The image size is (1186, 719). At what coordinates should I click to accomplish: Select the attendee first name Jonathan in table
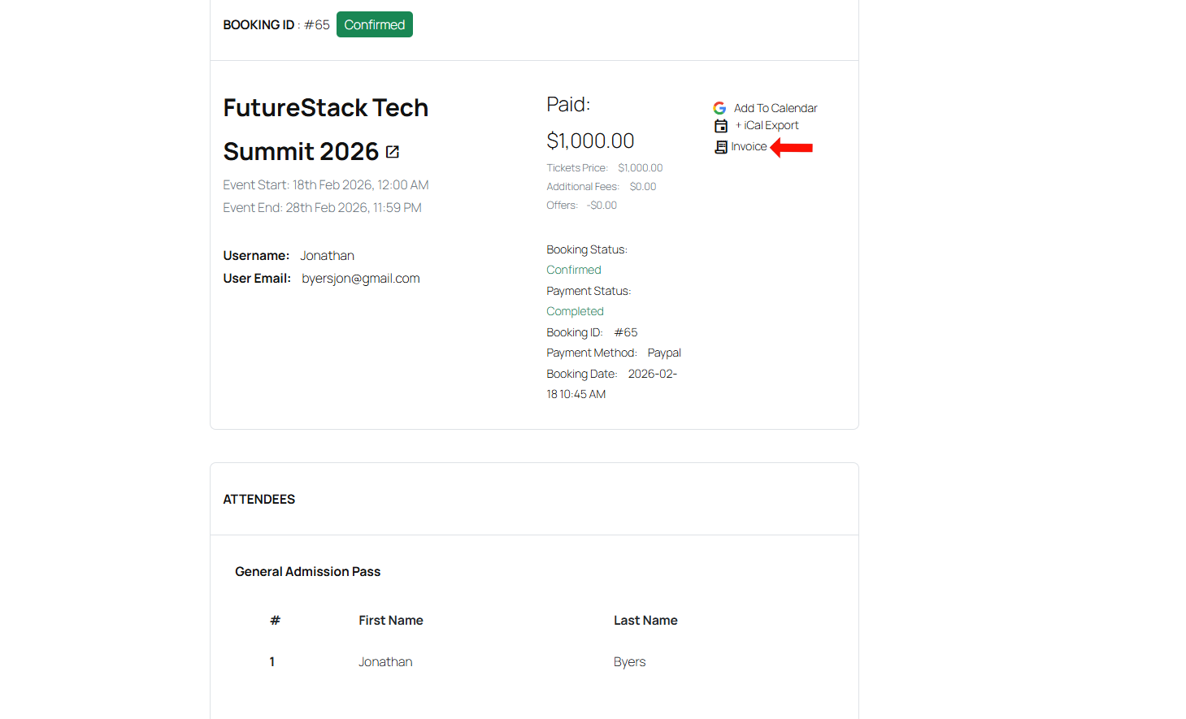click(x=385, y=662)
